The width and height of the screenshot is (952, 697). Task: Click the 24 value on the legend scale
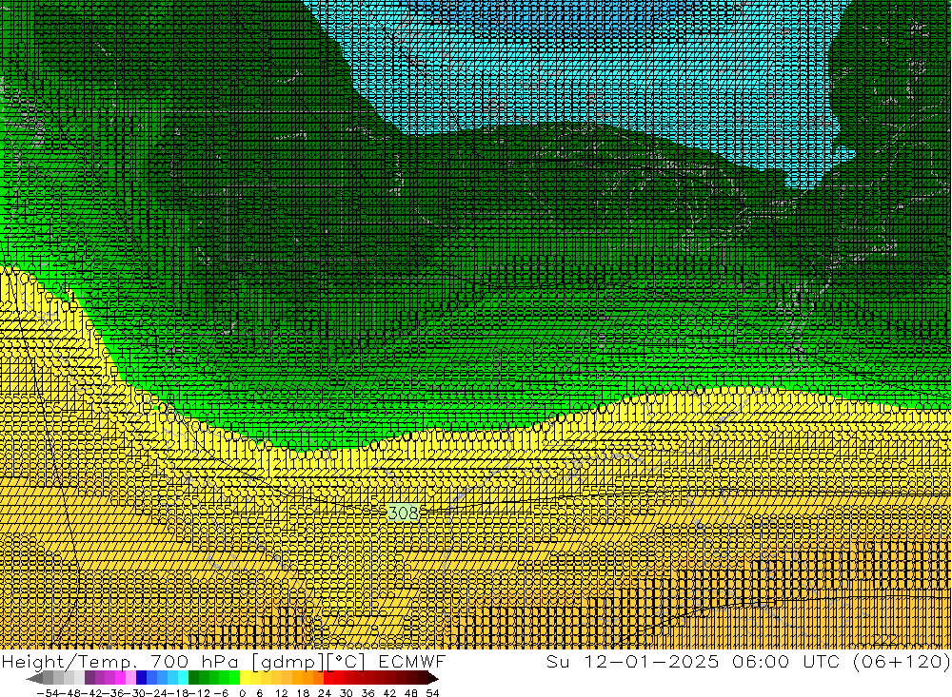click(325, 693)
